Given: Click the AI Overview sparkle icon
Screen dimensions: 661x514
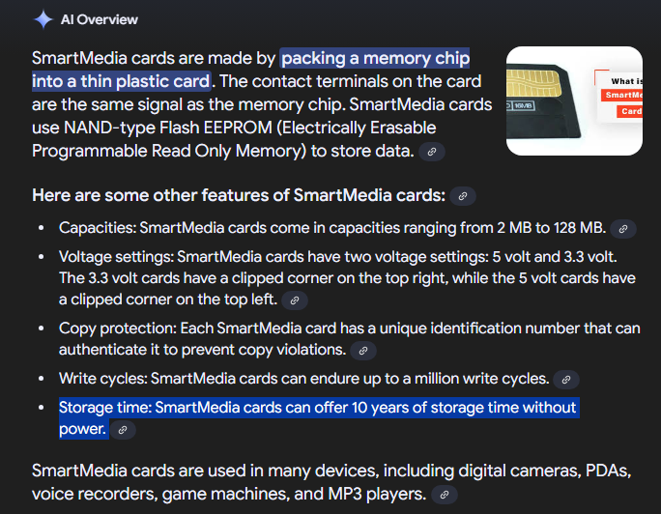Looking at the screenshot, I should click(x=43, y=19).
